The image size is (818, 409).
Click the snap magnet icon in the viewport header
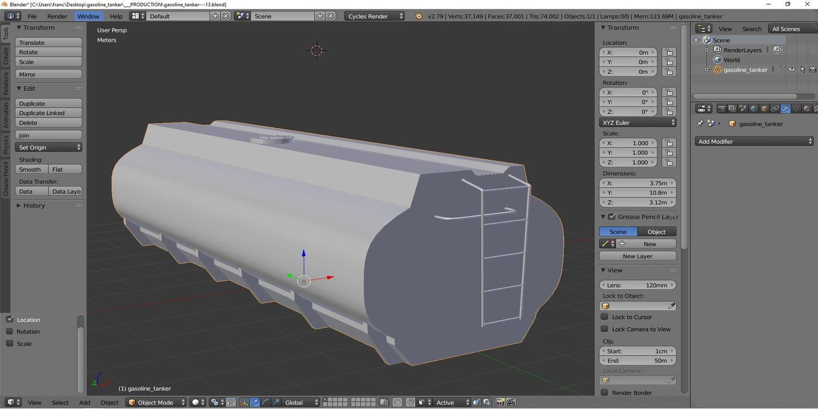[410, 402]
